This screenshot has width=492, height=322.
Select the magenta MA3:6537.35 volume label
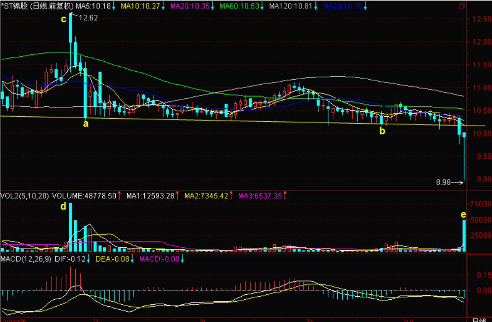(x=260, y=196)
